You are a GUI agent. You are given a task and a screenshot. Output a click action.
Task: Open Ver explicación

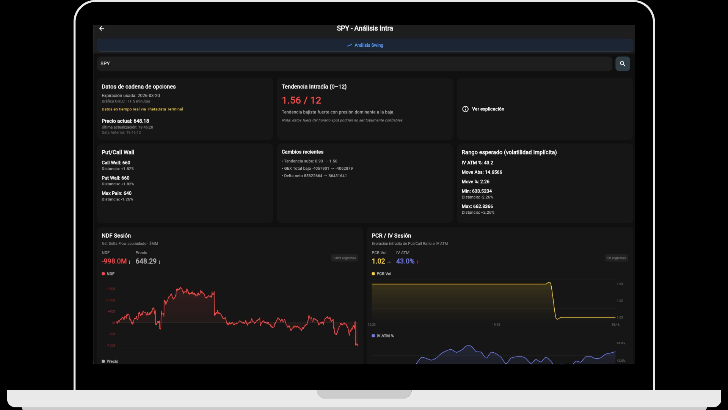tap(488, 109)
